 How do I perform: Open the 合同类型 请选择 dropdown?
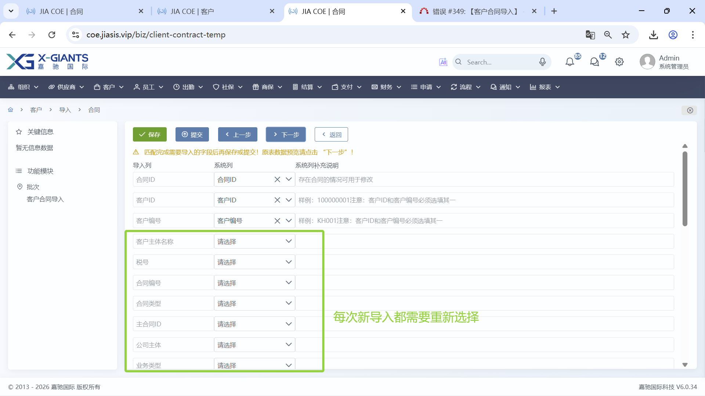[x=254, y=304]
